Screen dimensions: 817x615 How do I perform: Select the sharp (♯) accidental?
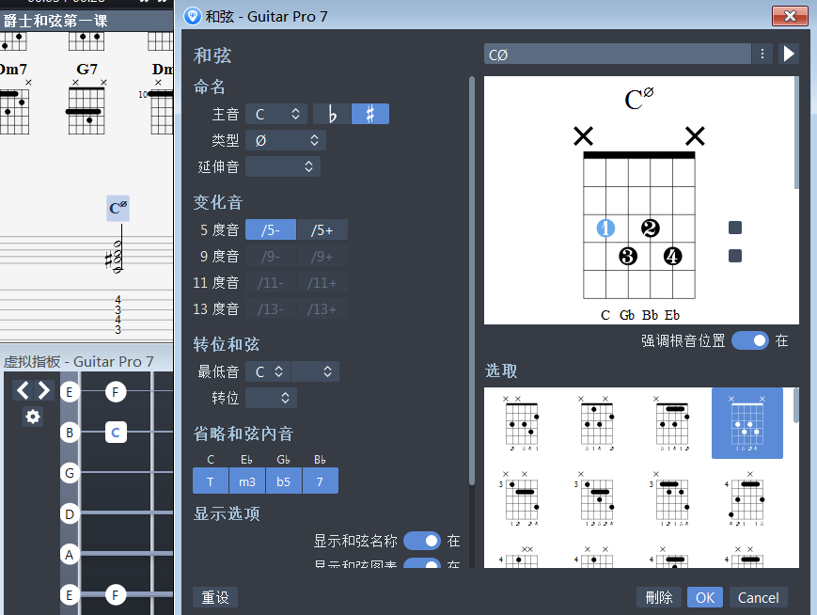(369, 113)
